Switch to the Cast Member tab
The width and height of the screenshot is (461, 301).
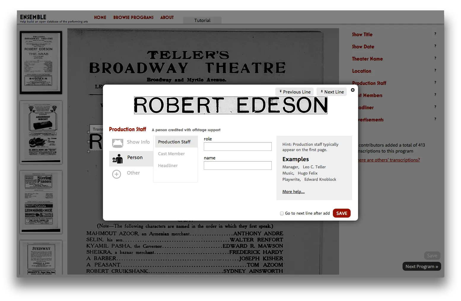coord(171,153)
